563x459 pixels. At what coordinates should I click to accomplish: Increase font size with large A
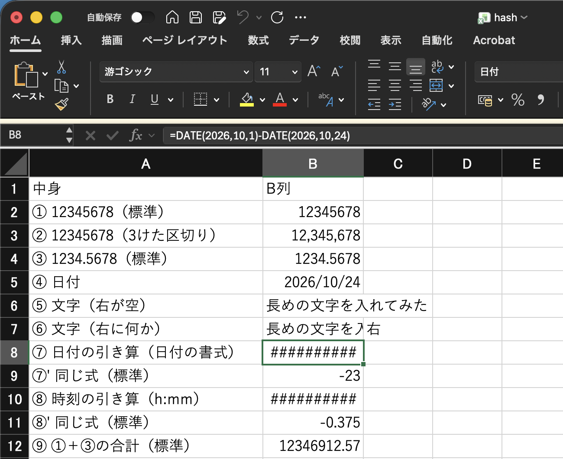tap(314, 71)
